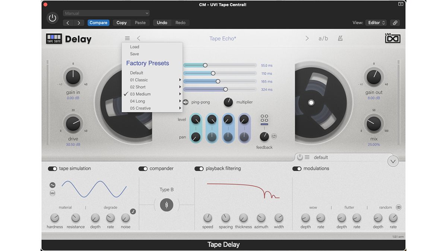
Task: Open the Editor view selector
Action: [x=376, y=22]
